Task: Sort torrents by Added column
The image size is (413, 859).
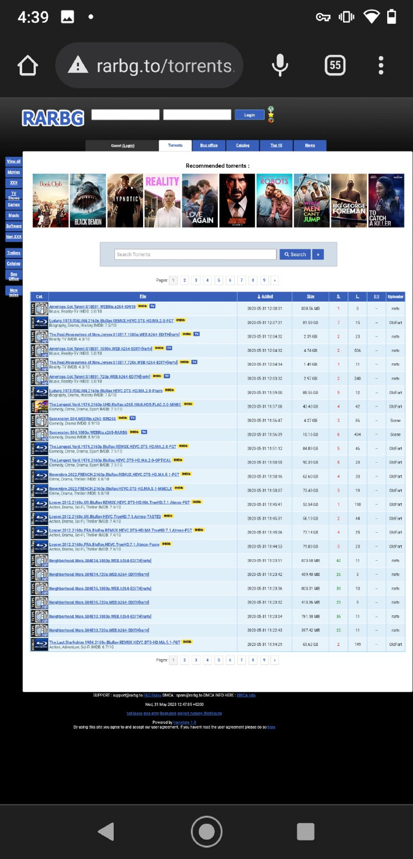Action: 265,296
